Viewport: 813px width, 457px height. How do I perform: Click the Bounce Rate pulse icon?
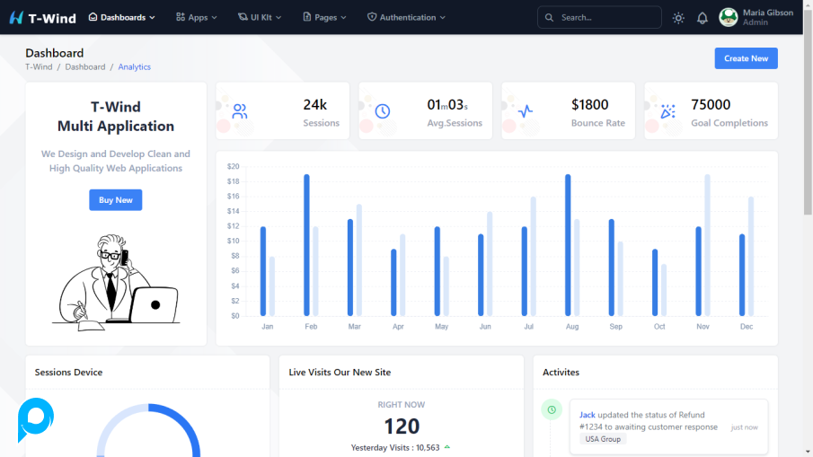[x=526, y=110]
